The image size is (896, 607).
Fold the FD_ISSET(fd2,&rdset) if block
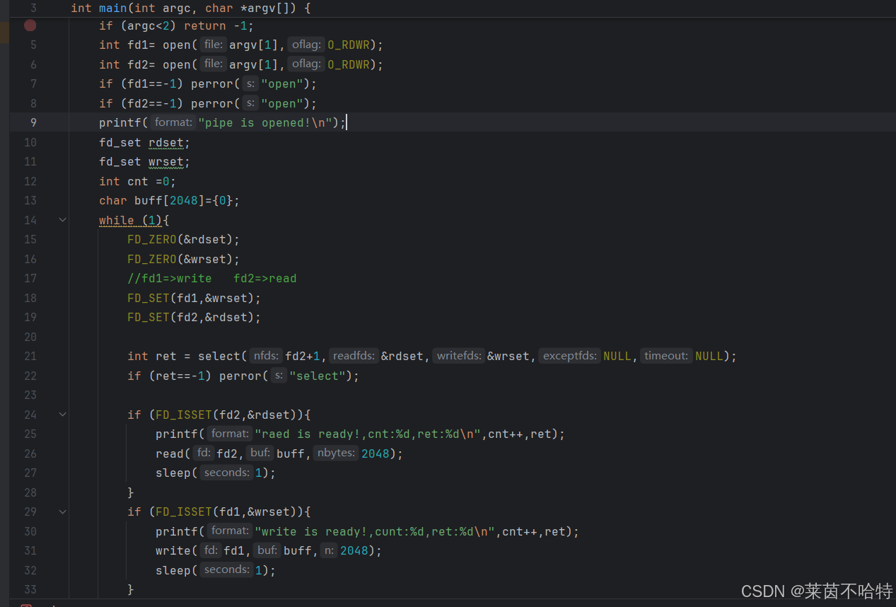[x=62, y=415]
